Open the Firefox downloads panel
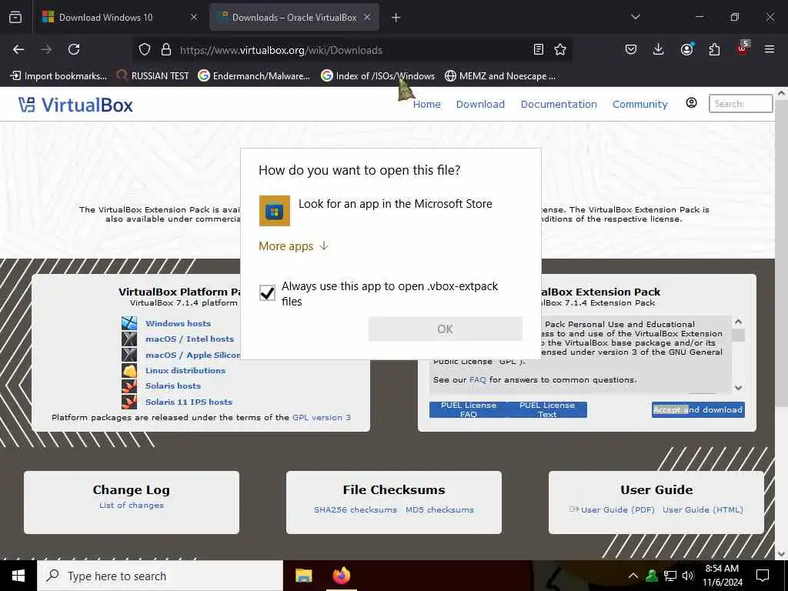This screenshot has height=591, width=788. (x=659, y=49)
